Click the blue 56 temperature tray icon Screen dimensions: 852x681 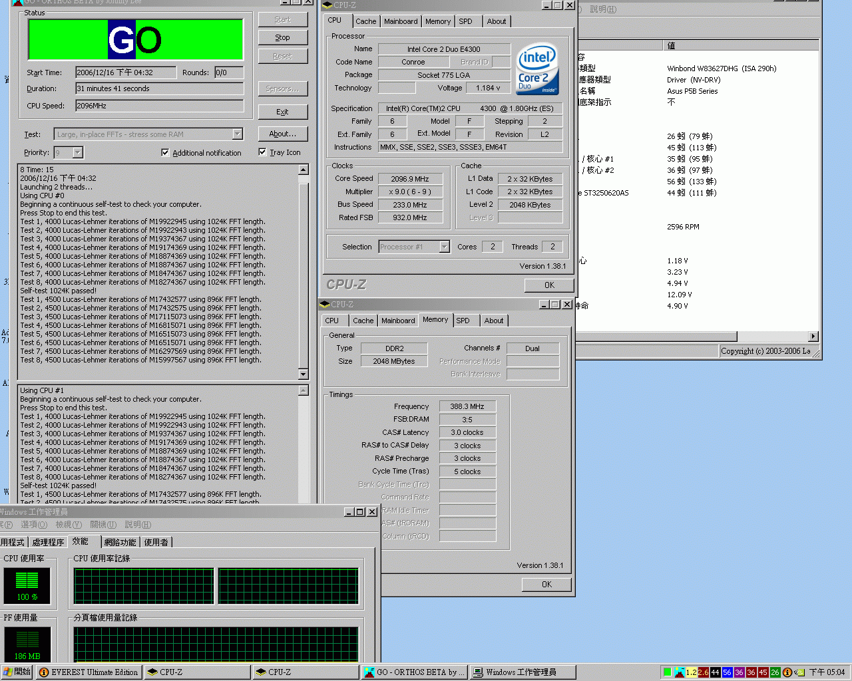coord(727,672)
